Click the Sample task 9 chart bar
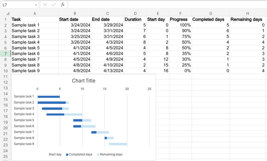The height and width of the screenshot is (161, 267). coord(118,144)
